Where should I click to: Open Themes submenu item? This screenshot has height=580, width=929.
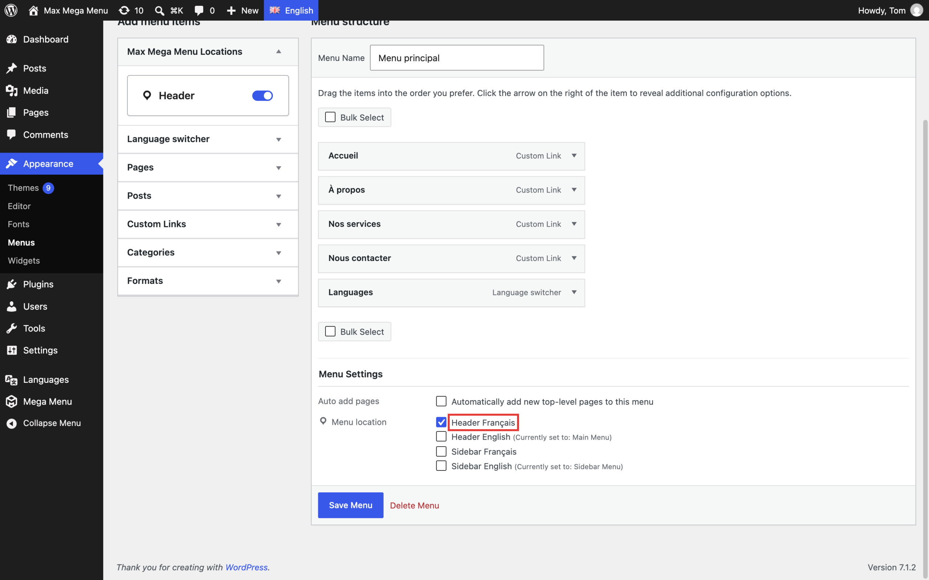23,188
